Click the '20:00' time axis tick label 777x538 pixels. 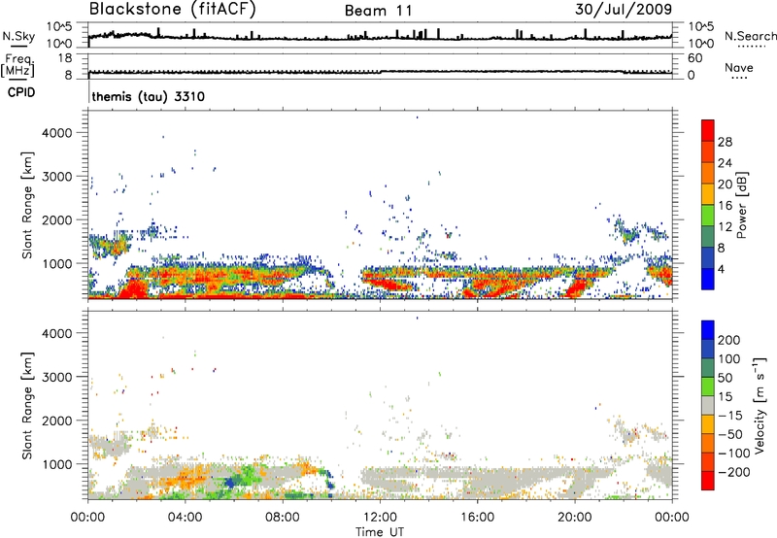575,518
